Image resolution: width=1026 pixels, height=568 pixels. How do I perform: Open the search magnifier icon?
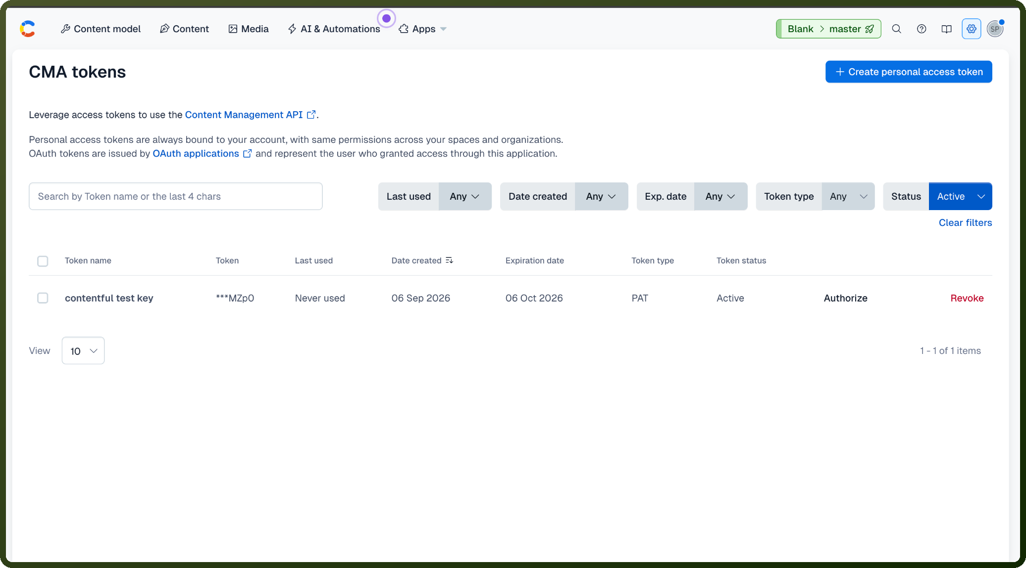point(896,29)
